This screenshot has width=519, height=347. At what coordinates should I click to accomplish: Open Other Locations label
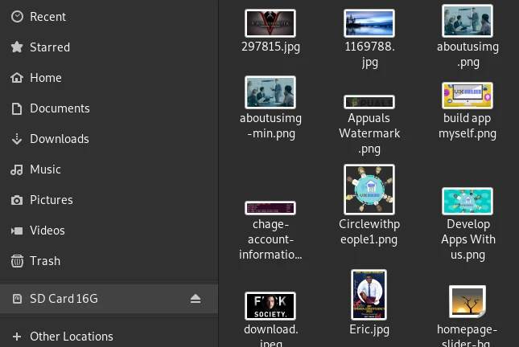pos(72,337)
